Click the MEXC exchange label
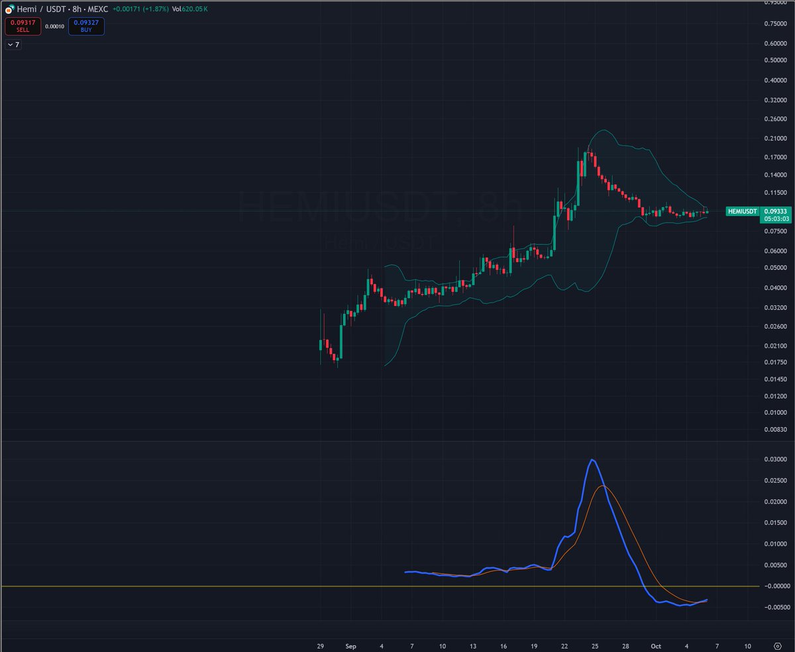 click(99, 10)
